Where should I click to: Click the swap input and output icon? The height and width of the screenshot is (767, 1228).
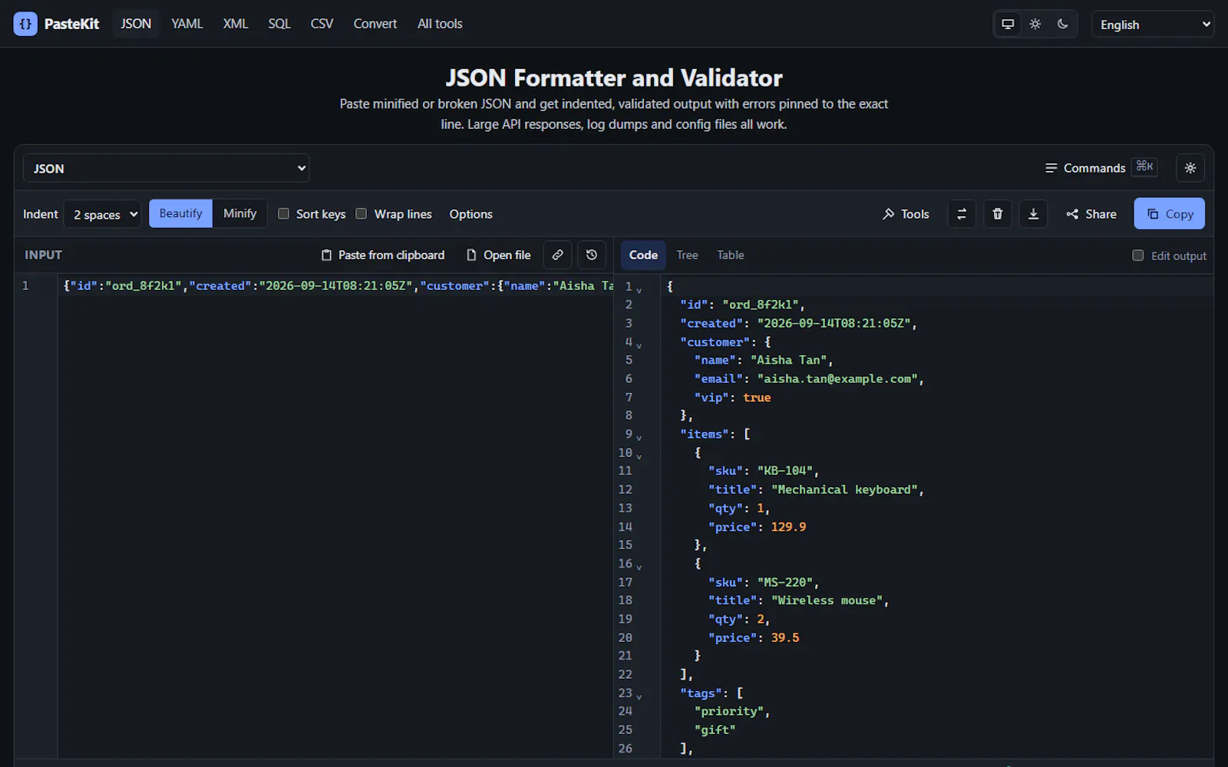click(962, 214)
